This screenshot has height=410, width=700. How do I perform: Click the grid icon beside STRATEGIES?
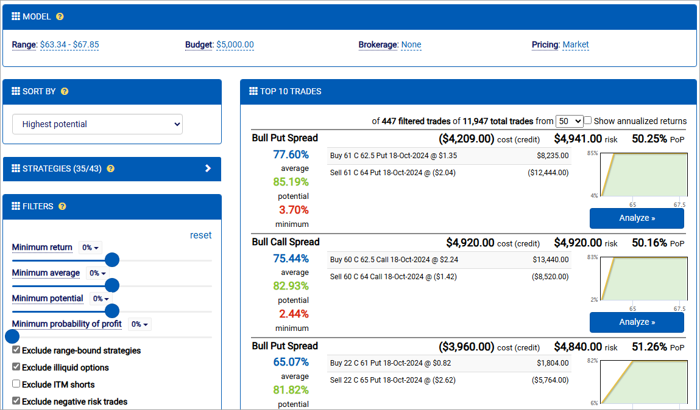[16, 169]
